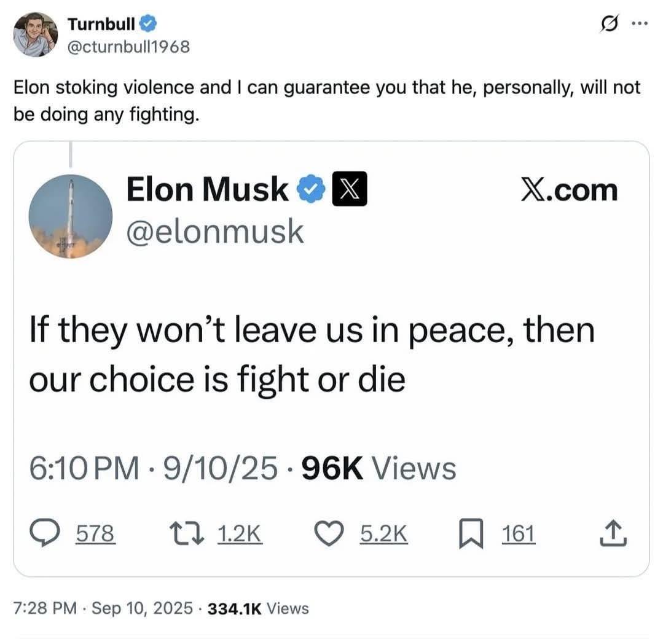Click the Grok slashed-circle icon

coord(613,26)
